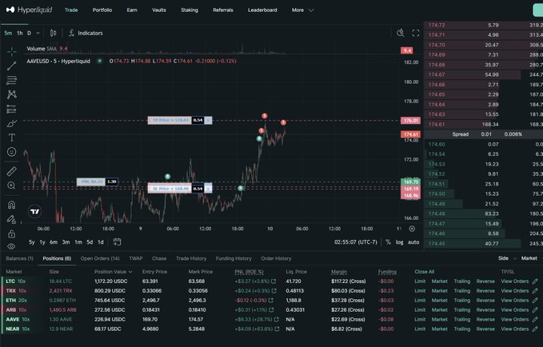Toggle stay in drawing mode
This screenshot has height=347, width=543.
tap(11, 219)
